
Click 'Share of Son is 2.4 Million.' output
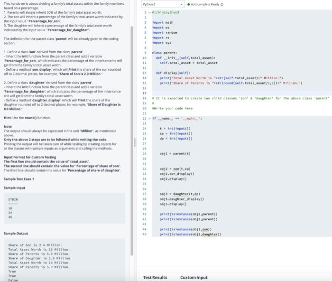coord(35,245)
